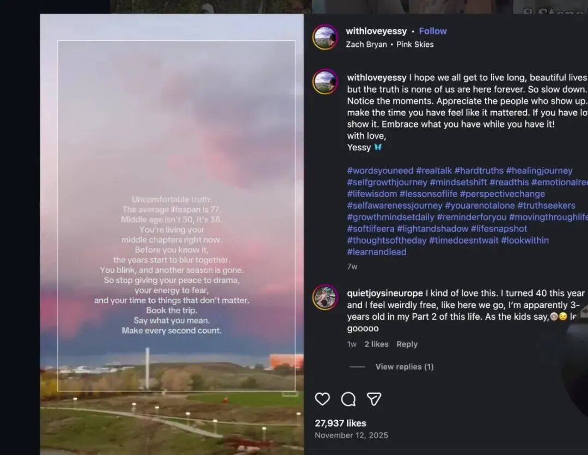Like the post with the heart icon
This screenshot has width=588, height=455.
point(322,399)
